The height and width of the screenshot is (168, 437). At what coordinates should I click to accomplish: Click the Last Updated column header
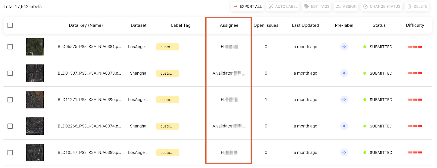coord(305,25)
